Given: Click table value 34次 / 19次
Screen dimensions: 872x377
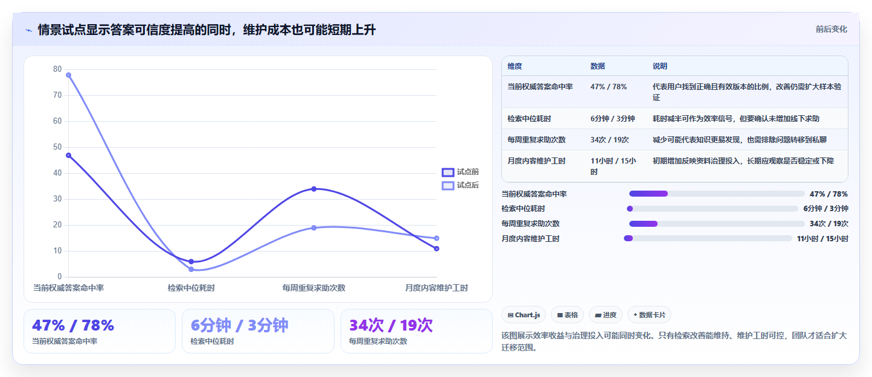Looking at the screenshot, I should tap(610, 140).
